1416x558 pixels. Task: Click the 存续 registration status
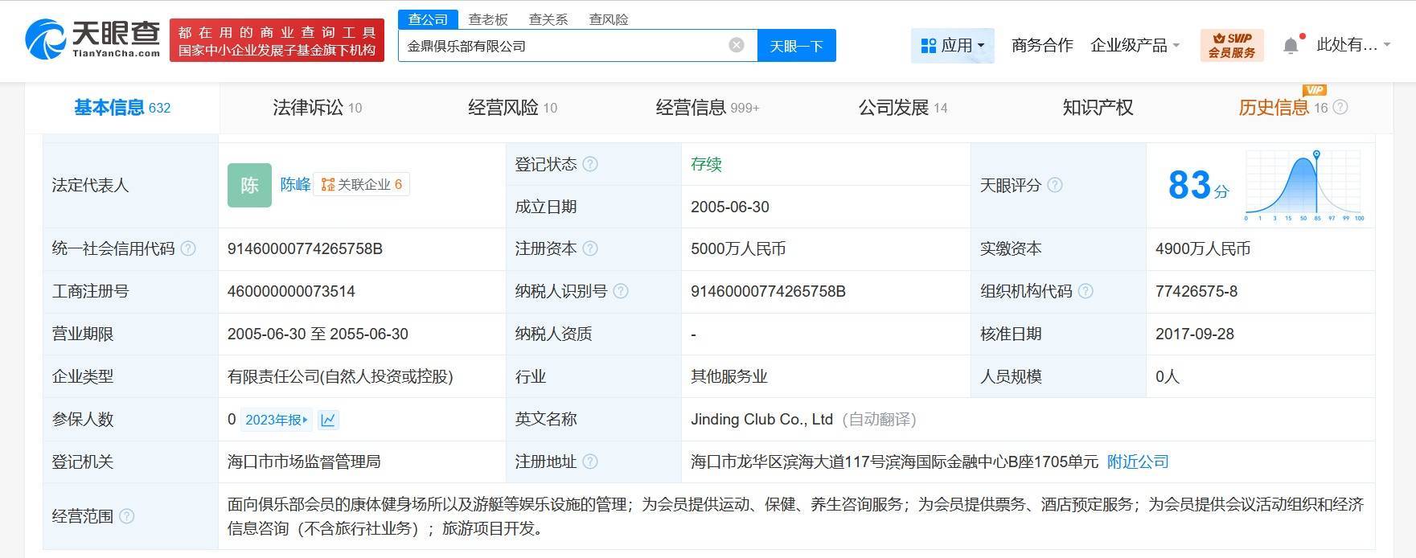pyautogui.click(x=706, y=164)
